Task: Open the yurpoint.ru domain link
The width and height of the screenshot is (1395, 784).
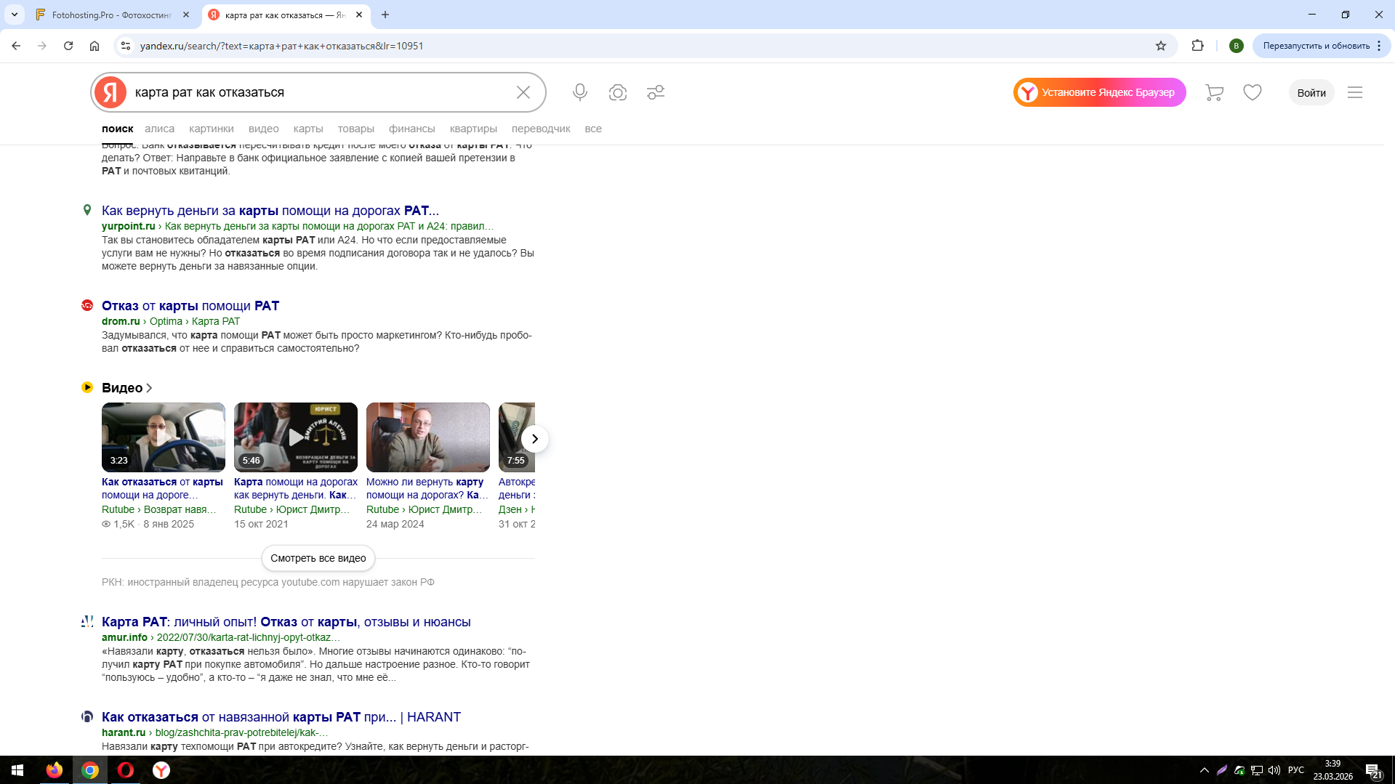Action: [x=129, y=226]
